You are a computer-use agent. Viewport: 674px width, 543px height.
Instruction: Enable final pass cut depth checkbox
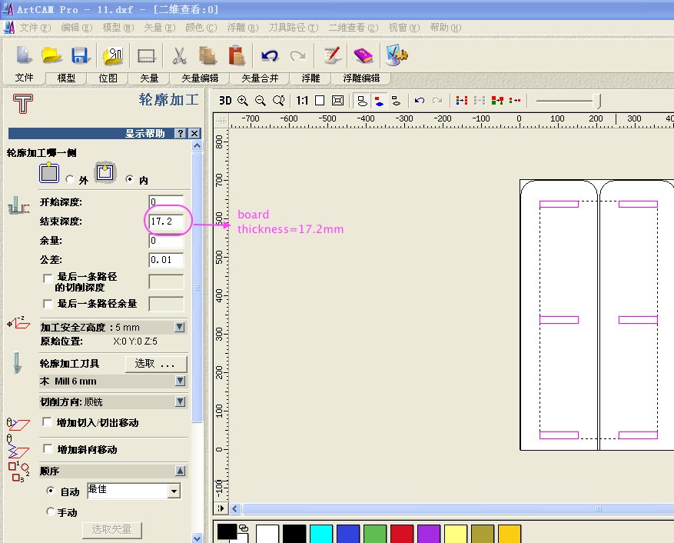tap(48, 278)
